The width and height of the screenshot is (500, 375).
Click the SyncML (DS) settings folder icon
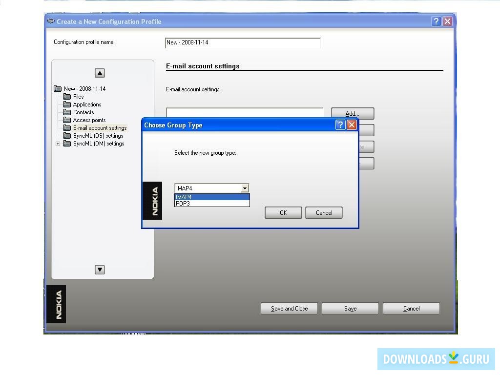point(67,135)
